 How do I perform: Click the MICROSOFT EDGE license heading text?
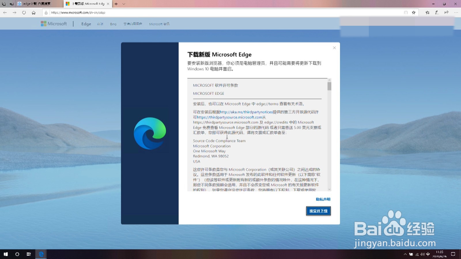(x=209, y=94)
